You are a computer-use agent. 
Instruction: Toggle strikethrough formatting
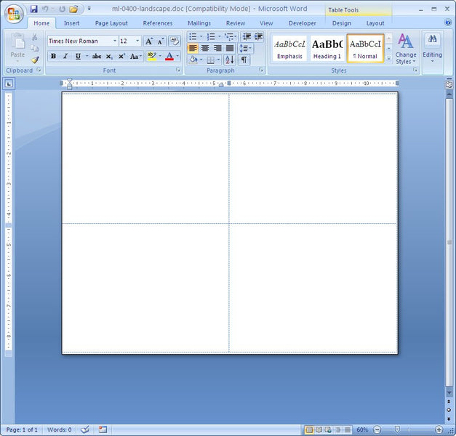pos(96,56)
